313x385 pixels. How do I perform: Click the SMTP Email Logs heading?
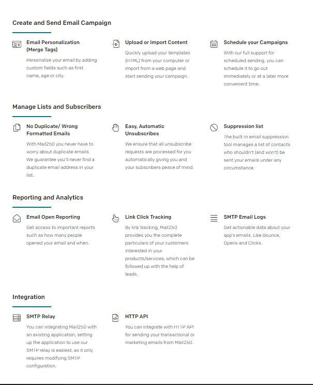[245, 217]
